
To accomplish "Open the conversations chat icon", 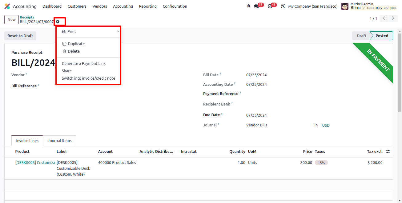I will (x=256, y=6).
